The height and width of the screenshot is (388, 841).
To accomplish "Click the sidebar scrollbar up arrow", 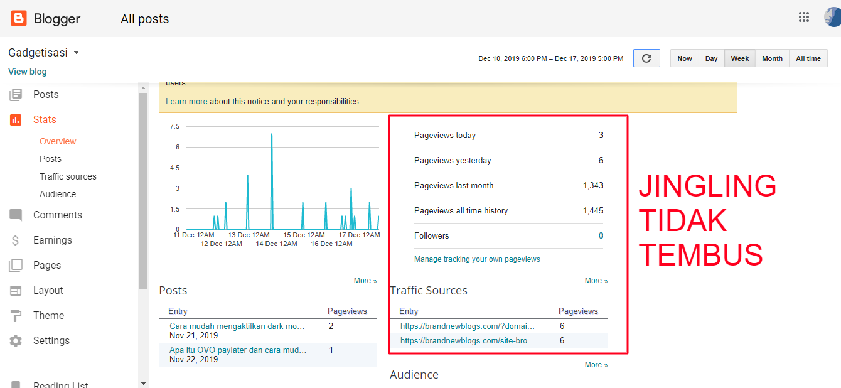I will click(x=143, y=87).
